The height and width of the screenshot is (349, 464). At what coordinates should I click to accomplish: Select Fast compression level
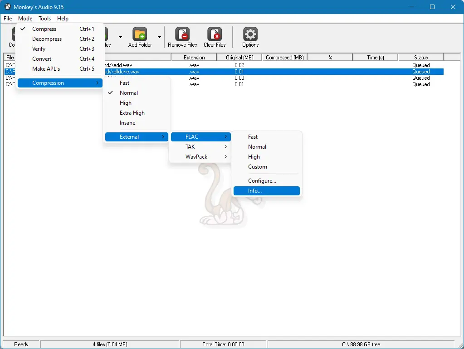[x=137, y=83]
